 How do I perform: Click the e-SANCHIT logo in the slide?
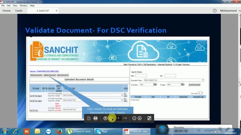click(54, 51)
